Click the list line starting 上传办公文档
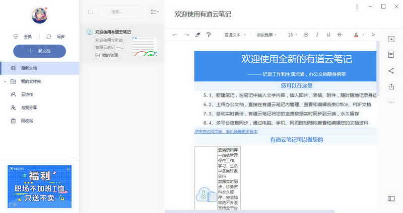The height and width of the screenshot is (213, 403). 287,104
